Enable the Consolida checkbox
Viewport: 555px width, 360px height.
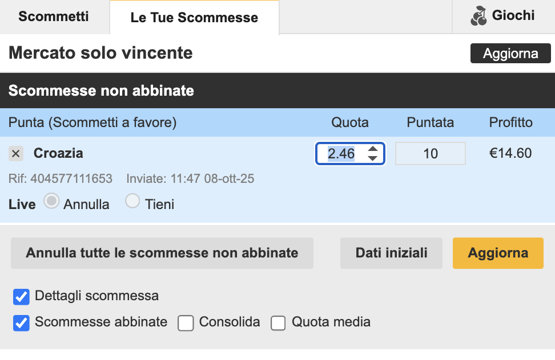(x=186, y=323)
